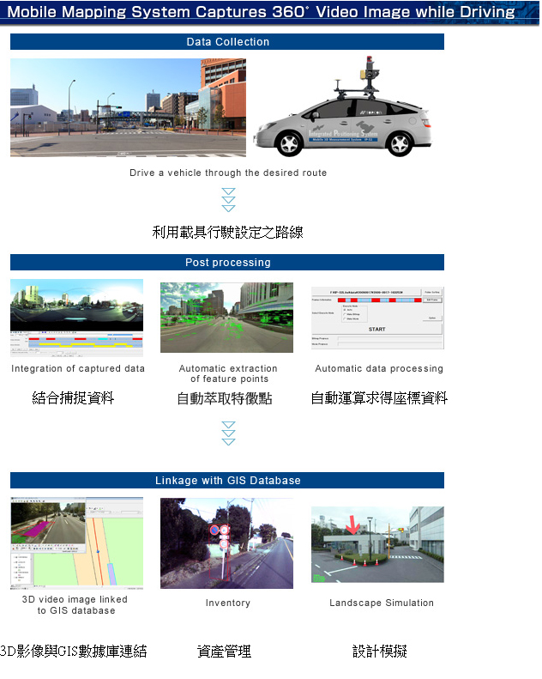
Task: Click '3D video image linked to GIS database' caption
Action: click(75, 605)
